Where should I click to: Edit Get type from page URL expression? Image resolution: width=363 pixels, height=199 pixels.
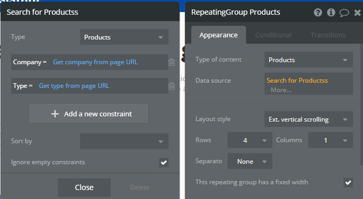[x=74, y=86]
